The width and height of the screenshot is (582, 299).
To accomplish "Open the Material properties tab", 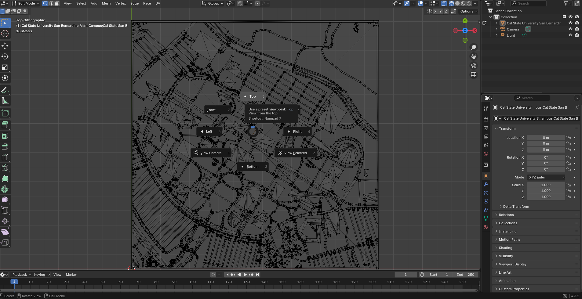I will pos(486,227).
